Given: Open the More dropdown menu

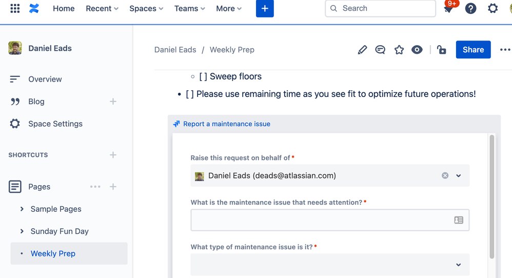Looking at the screenshot, I should click(229, 9).
